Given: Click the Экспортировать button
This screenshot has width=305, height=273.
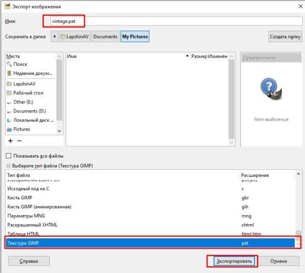Looking at the screenshot, I should [x=234, y=261].
